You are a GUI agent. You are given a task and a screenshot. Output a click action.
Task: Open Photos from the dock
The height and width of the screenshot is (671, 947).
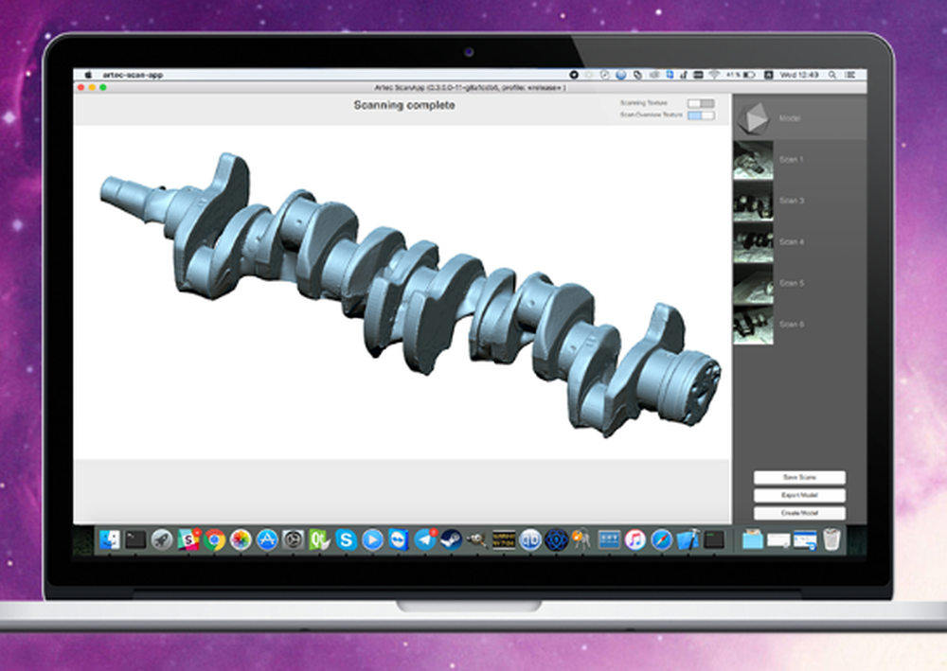241,539
